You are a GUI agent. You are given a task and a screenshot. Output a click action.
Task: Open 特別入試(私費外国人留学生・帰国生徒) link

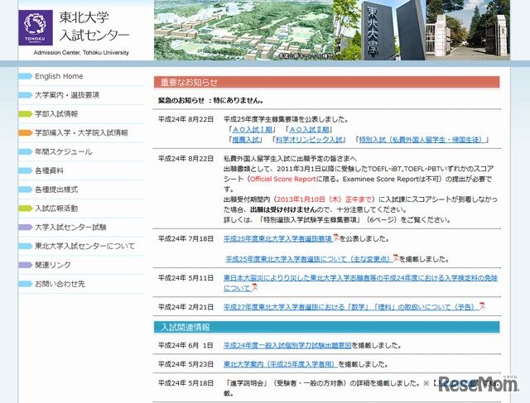pos(422,140)
